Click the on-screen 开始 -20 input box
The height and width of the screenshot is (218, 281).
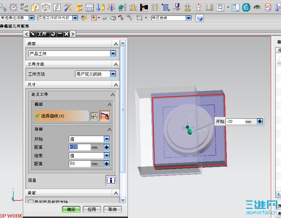point(235,121)
